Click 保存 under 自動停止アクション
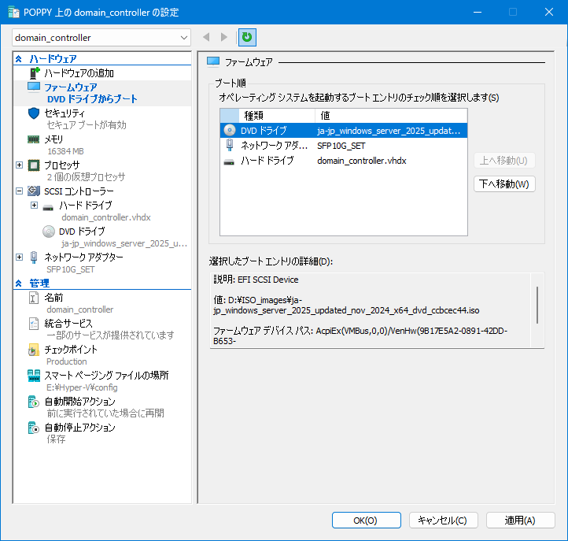The width and height of the screenshot is (568, 541). click(56, 439)
